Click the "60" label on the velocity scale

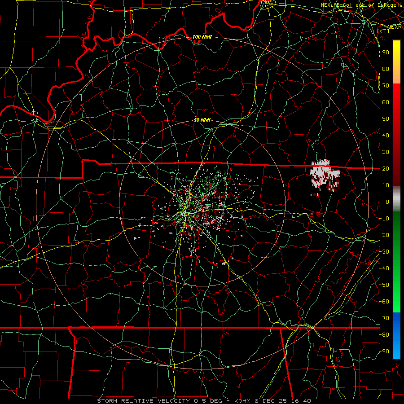tap(386, 102)
